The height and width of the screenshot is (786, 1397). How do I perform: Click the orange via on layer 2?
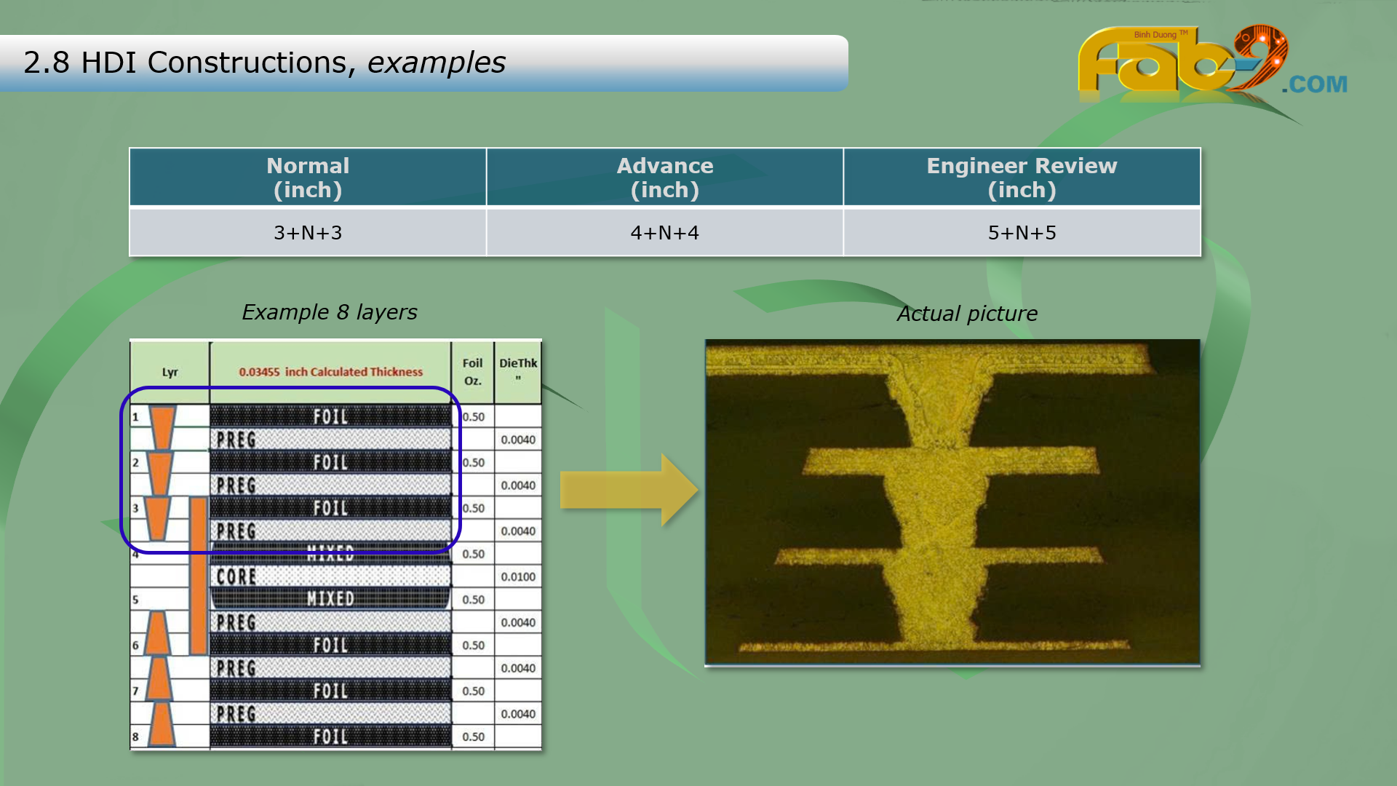click(160, 473)
